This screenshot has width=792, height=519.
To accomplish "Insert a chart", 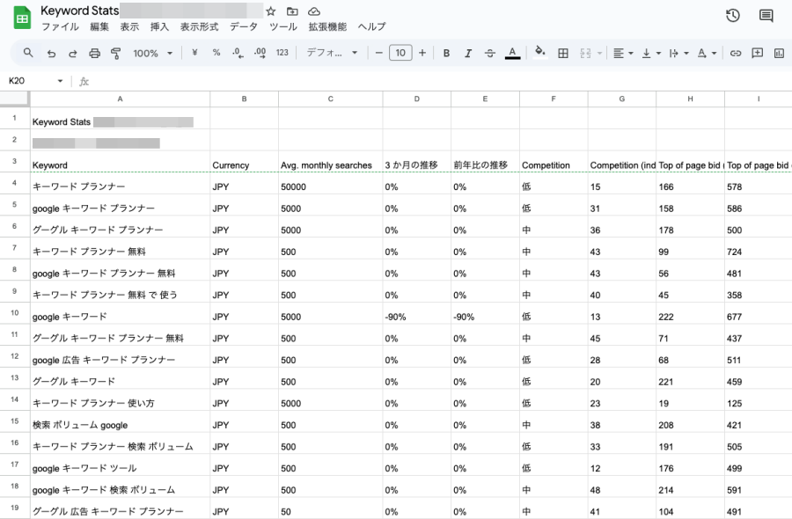I will (779, 53).
